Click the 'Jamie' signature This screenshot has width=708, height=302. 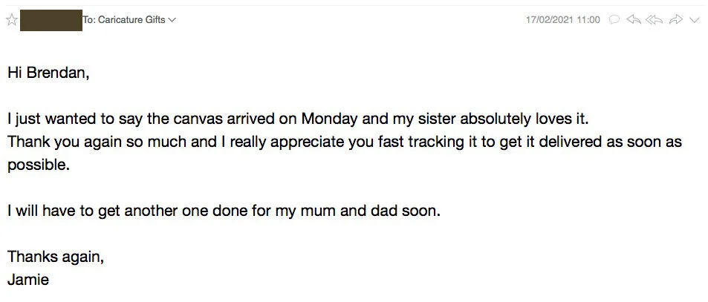[x=28, y=280]
